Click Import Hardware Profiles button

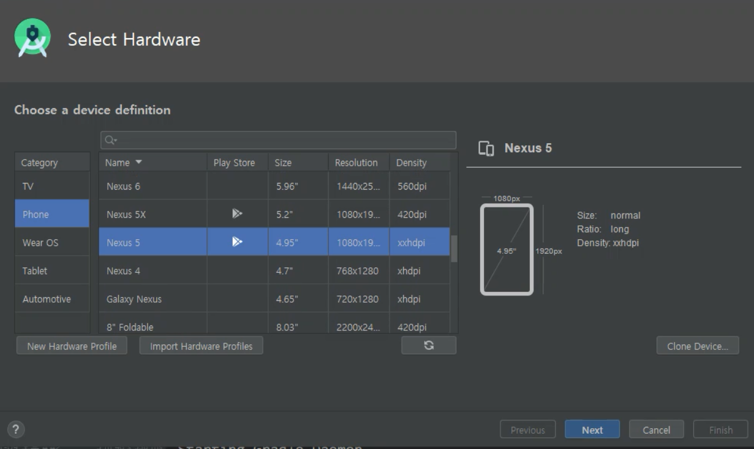[201, 346]
